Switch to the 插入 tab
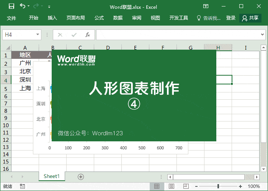The image size is (268, 191). 52,18
